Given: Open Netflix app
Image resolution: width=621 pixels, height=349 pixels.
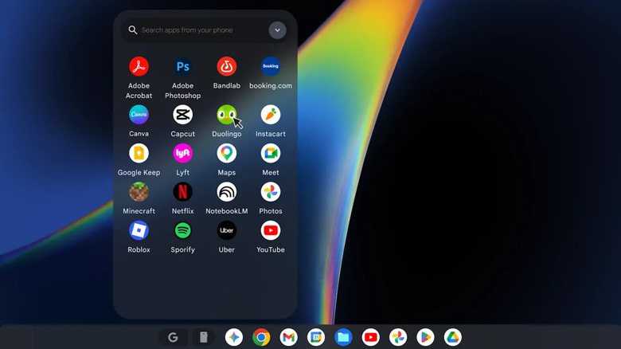Looking at the screenshot, I should click(182, 192).
